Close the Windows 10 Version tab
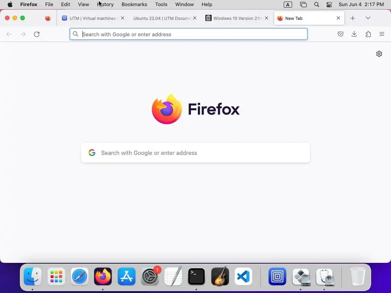Viewport: 391px width, 293px height. [267, 18]
